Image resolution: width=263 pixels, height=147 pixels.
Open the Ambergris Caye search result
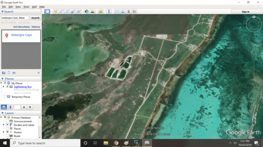tap(21, 35)
